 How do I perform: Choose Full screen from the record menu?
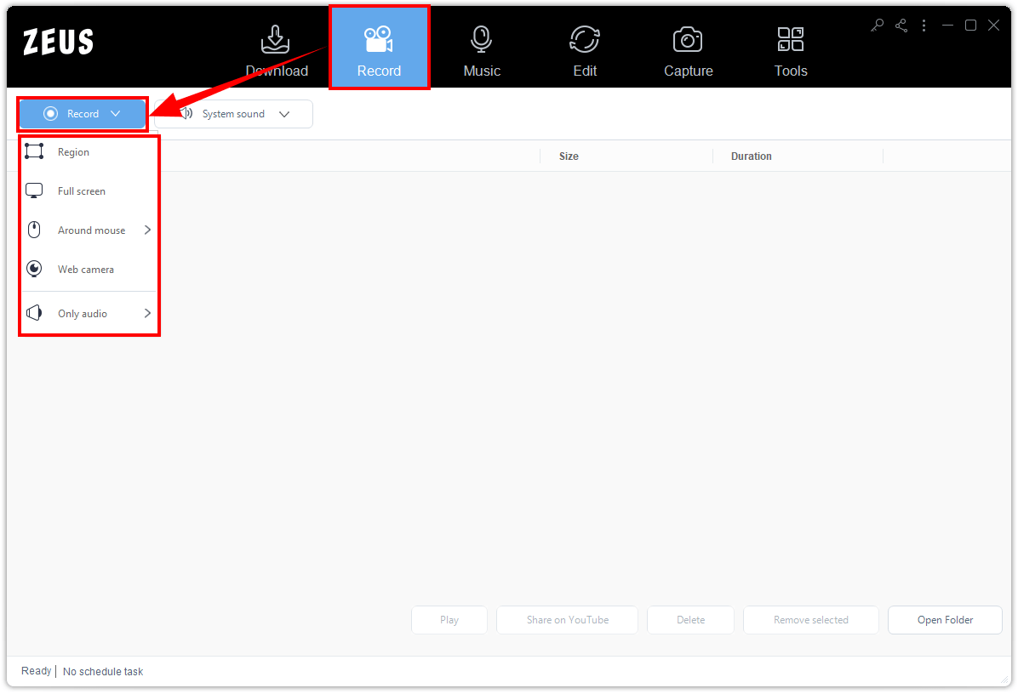click(x=89, y=191)
